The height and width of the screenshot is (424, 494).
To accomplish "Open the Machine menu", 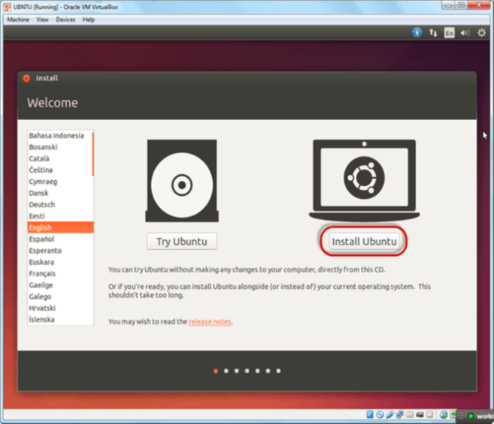I will (x=17, y=20).
